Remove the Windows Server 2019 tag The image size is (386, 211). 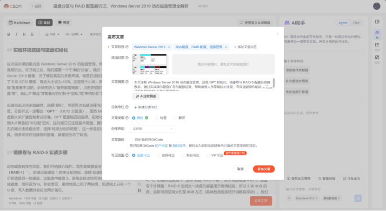click(169, 47)
